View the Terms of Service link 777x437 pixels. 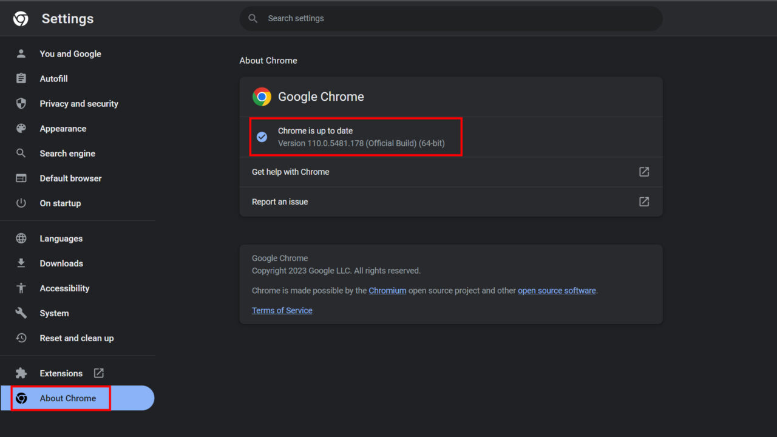(x=282, y=310)
